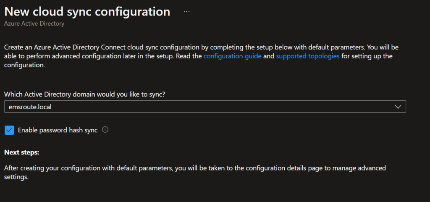Click the "Which Active Directory domain" question label

pyautogui.click(x=84, y=94)
